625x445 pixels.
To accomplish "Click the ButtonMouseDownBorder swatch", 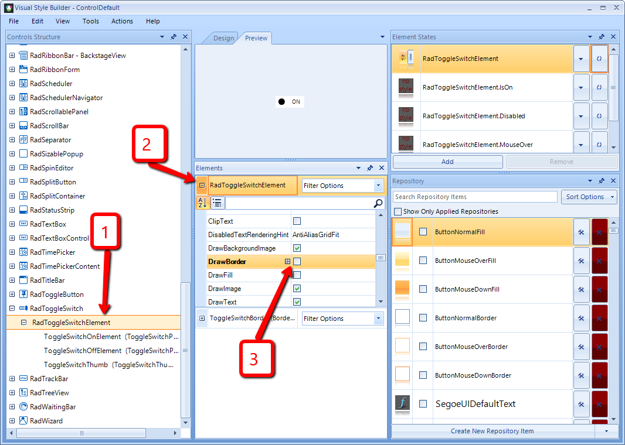I will coord(402,375).
